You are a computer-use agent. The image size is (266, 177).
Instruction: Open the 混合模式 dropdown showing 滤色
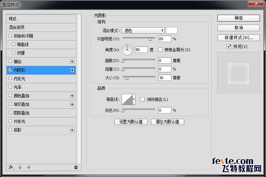pyautogui.click(x=143, y=31)
